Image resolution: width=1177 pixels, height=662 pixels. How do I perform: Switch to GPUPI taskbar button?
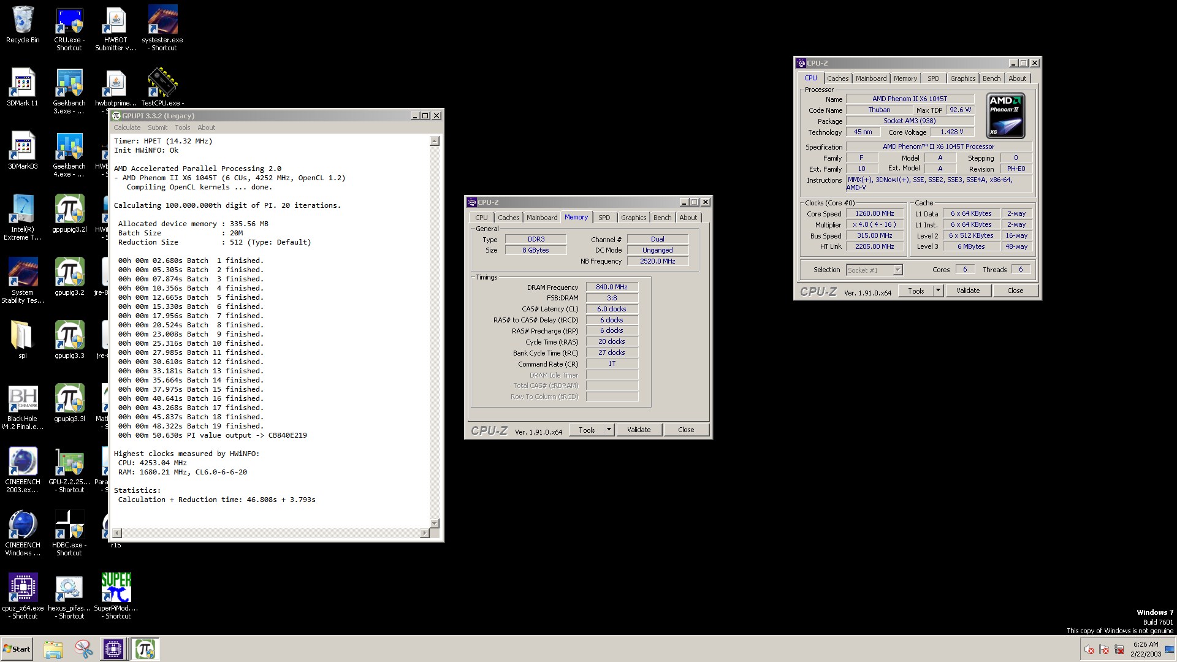tap(145, 649)
